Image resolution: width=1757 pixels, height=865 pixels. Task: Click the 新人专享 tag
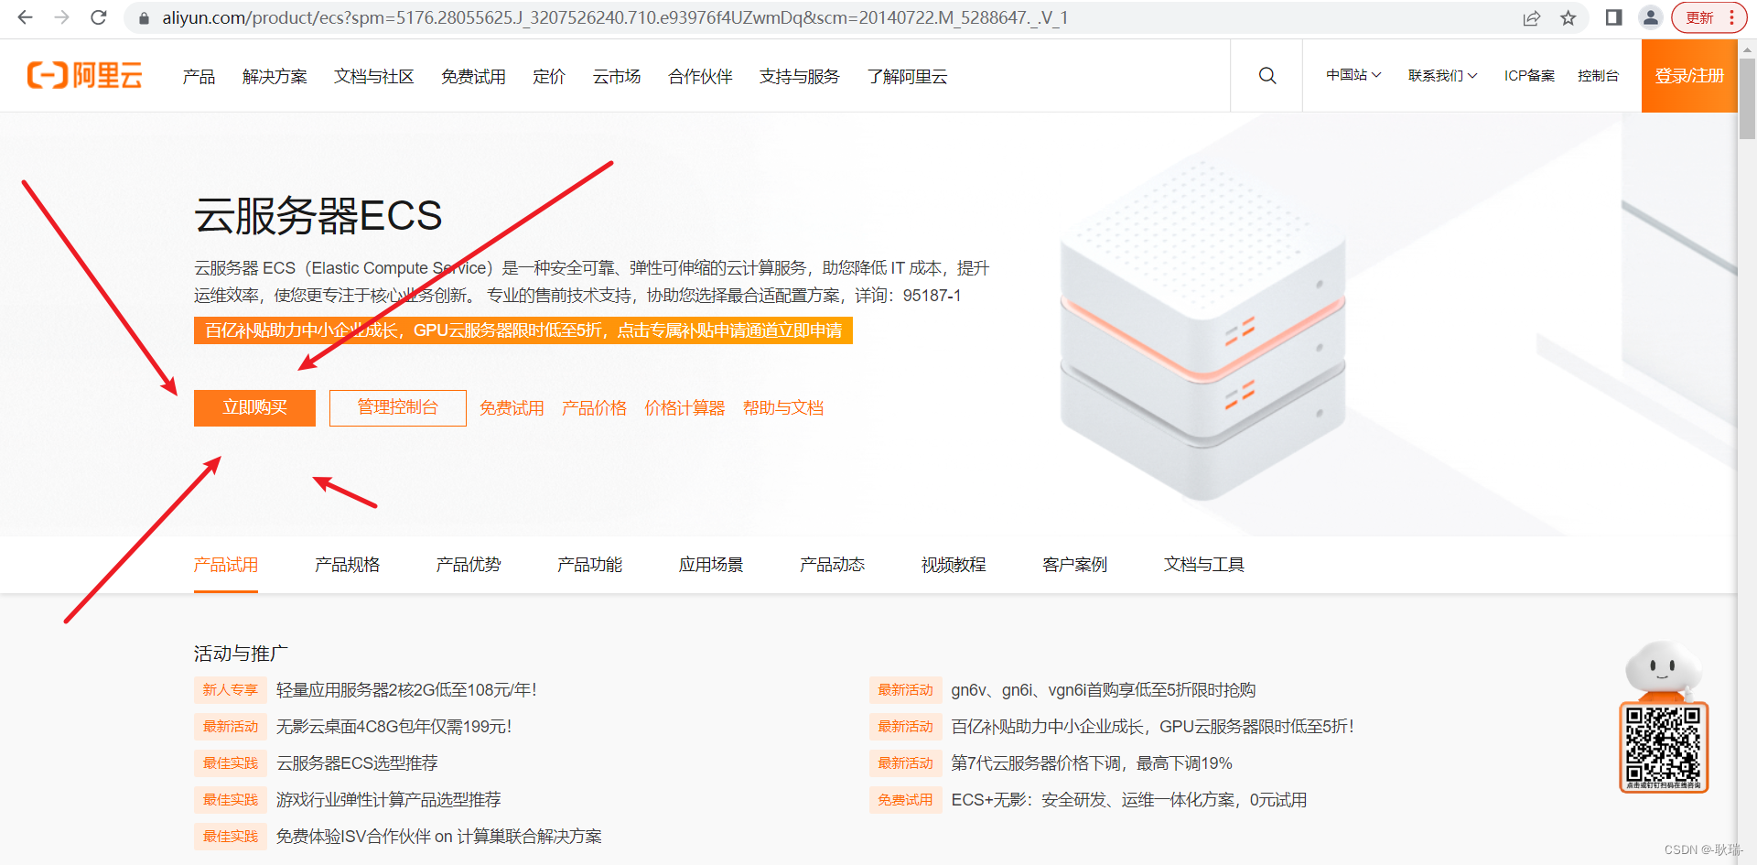tap(230, 690)
